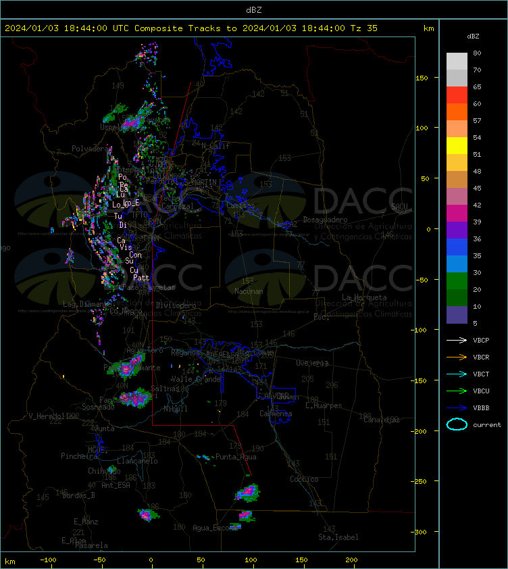Click the 'Patt' storm track label
Screen dimensions: 508x569
141,278
